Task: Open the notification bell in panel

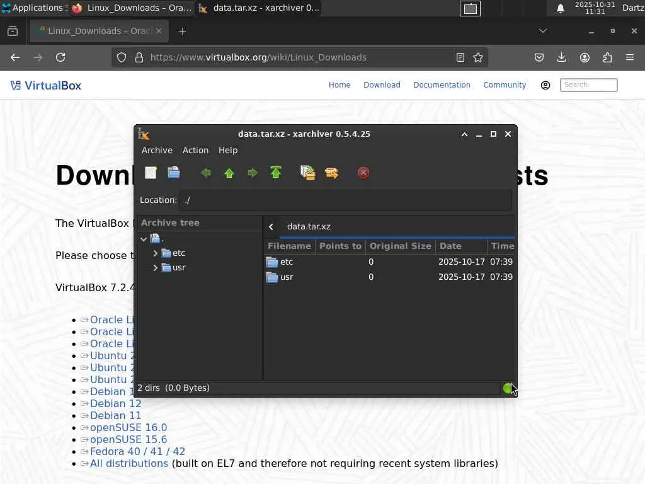Action: tap(560, 8)
